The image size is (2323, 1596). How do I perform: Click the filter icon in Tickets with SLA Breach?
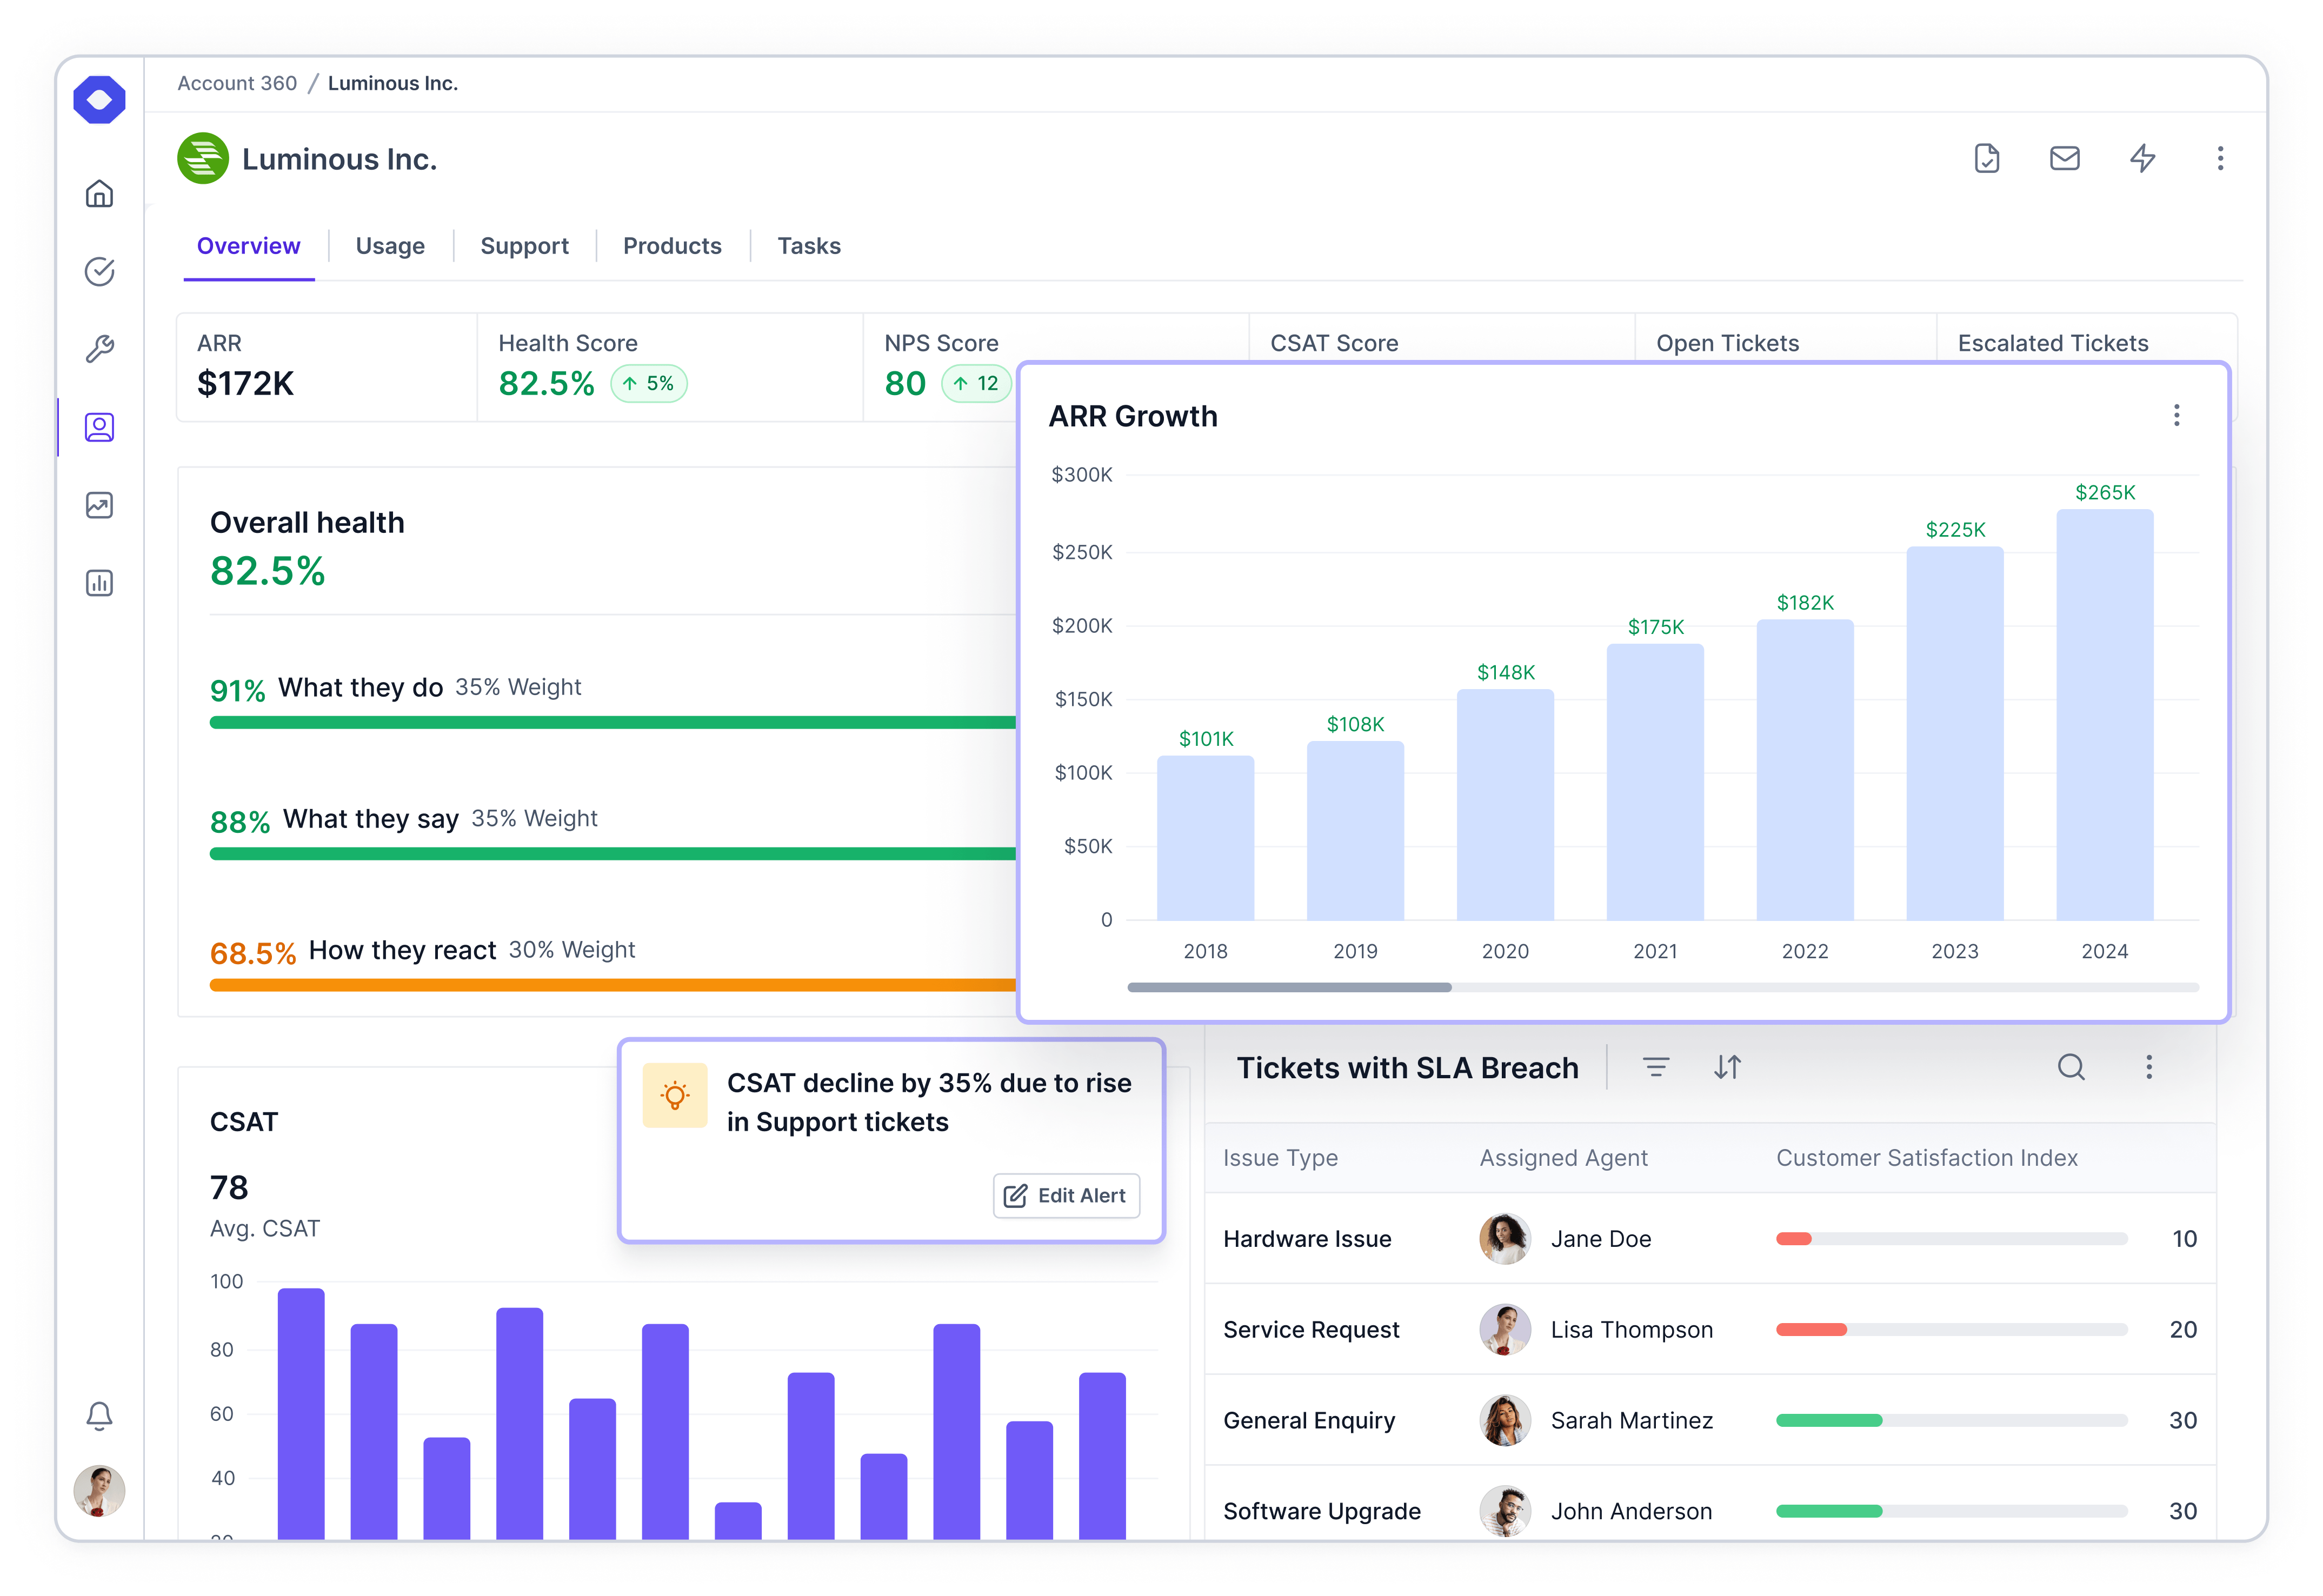(x=1656, y=1067)
